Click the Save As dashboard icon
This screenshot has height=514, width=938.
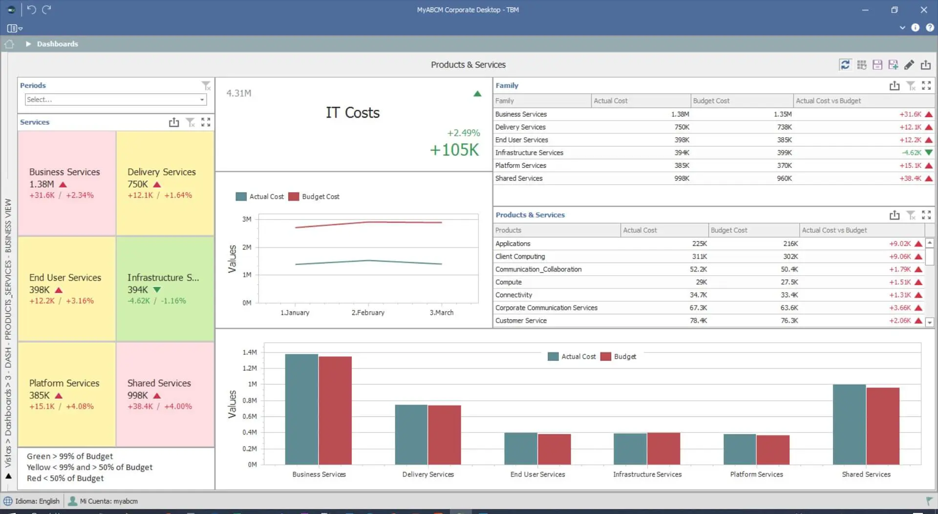click(x=893, y=65)
